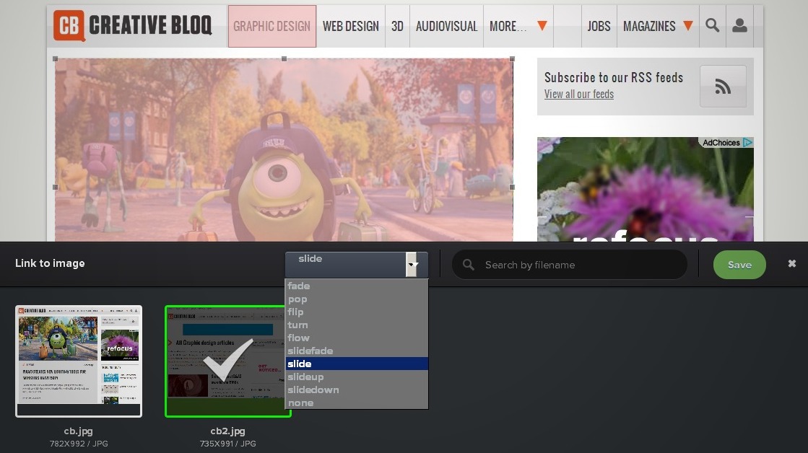This screenshot has width=808, height=453.
Task: Expand the MORE… dropdown arrow
Action: pyautogui.click(x=542, y=25)
